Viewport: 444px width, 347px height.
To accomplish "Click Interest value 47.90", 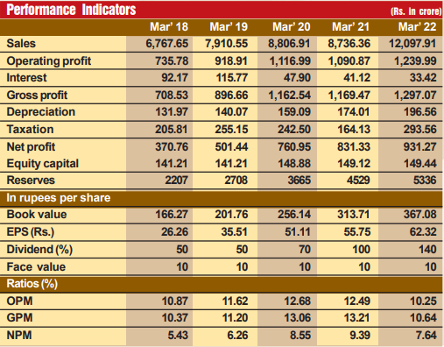I will click(297, 78).
